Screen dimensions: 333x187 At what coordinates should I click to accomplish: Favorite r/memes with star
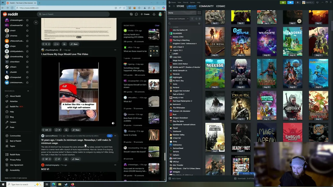click(27, 36)
